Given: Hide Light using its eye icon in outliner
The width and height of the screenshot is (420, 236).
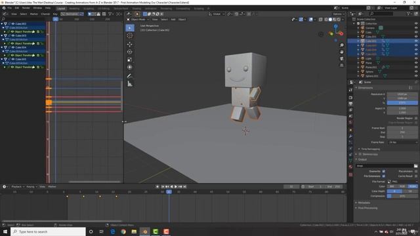Looking at the screenshot, I should pos(416,58).
